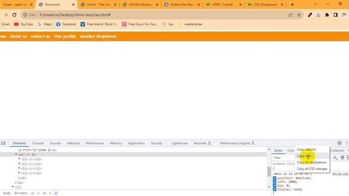The image size is (349, 196).
Task: Open the Performance insights tab
Action: point(237,143)
